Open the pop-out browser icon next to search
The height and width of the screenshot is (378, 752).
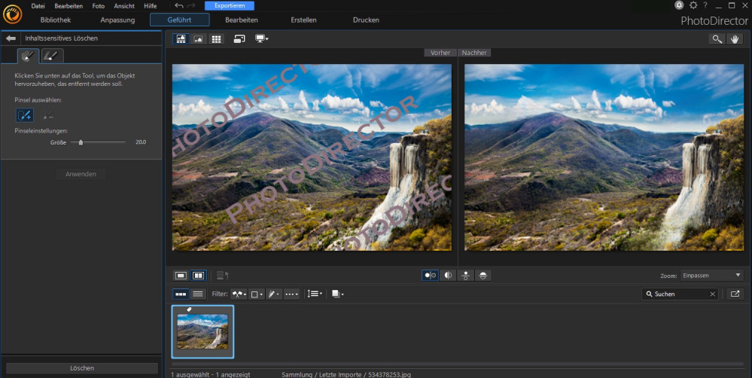[735, 294]
